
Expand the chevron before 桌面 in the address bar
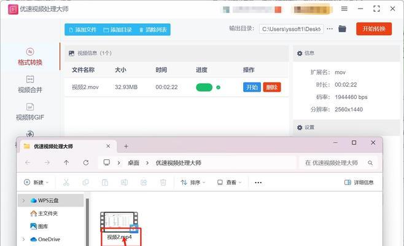(x=118, y=163)
